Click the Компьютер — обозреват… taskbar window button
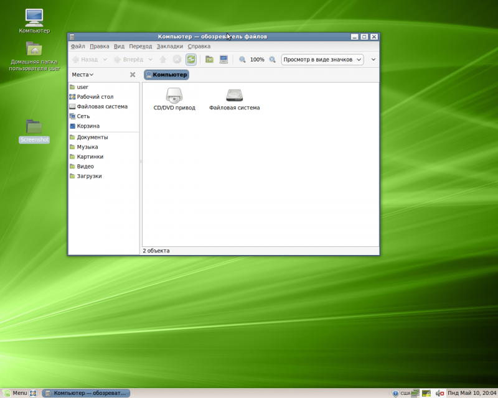Viewport: 498px width, 398px height. click(x=86, y=393)
